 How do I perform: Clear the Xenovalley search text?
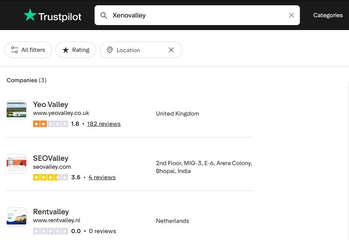pyautogui.click(x=291, y=15)
